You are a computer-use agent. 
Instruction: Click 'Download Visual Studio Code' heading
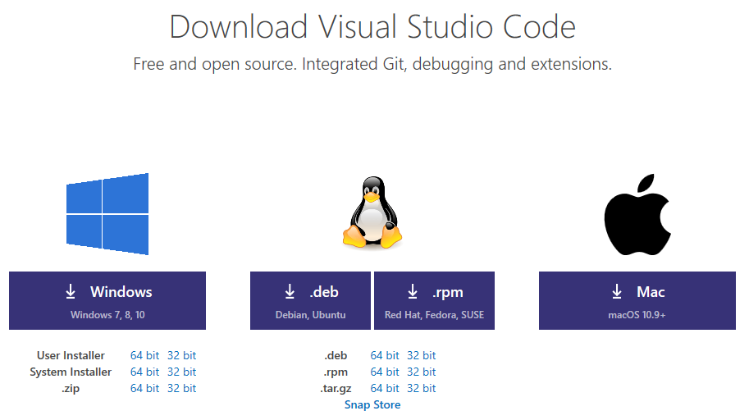(372, 27)
